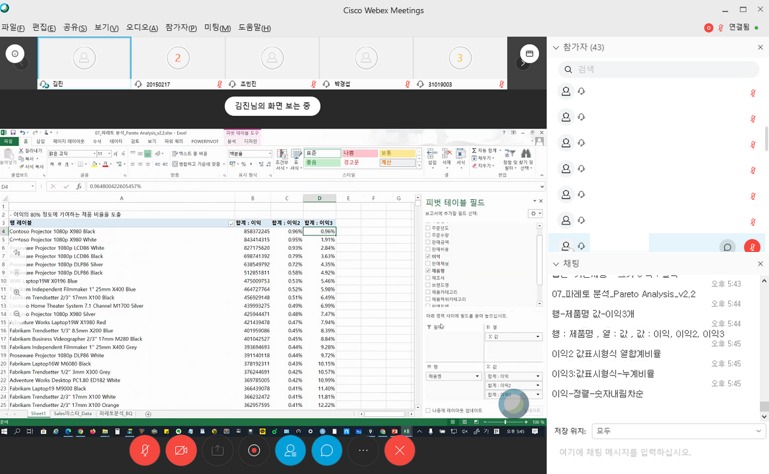
Task: Leave the meeting with the red X button
Action: point(400,451)
